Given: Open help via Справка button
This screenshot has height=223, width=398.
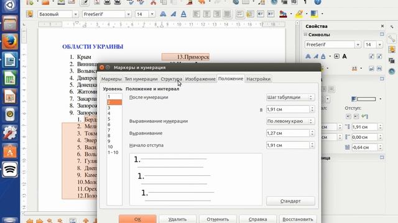Looking at the screenshot, I should [257, 219].
